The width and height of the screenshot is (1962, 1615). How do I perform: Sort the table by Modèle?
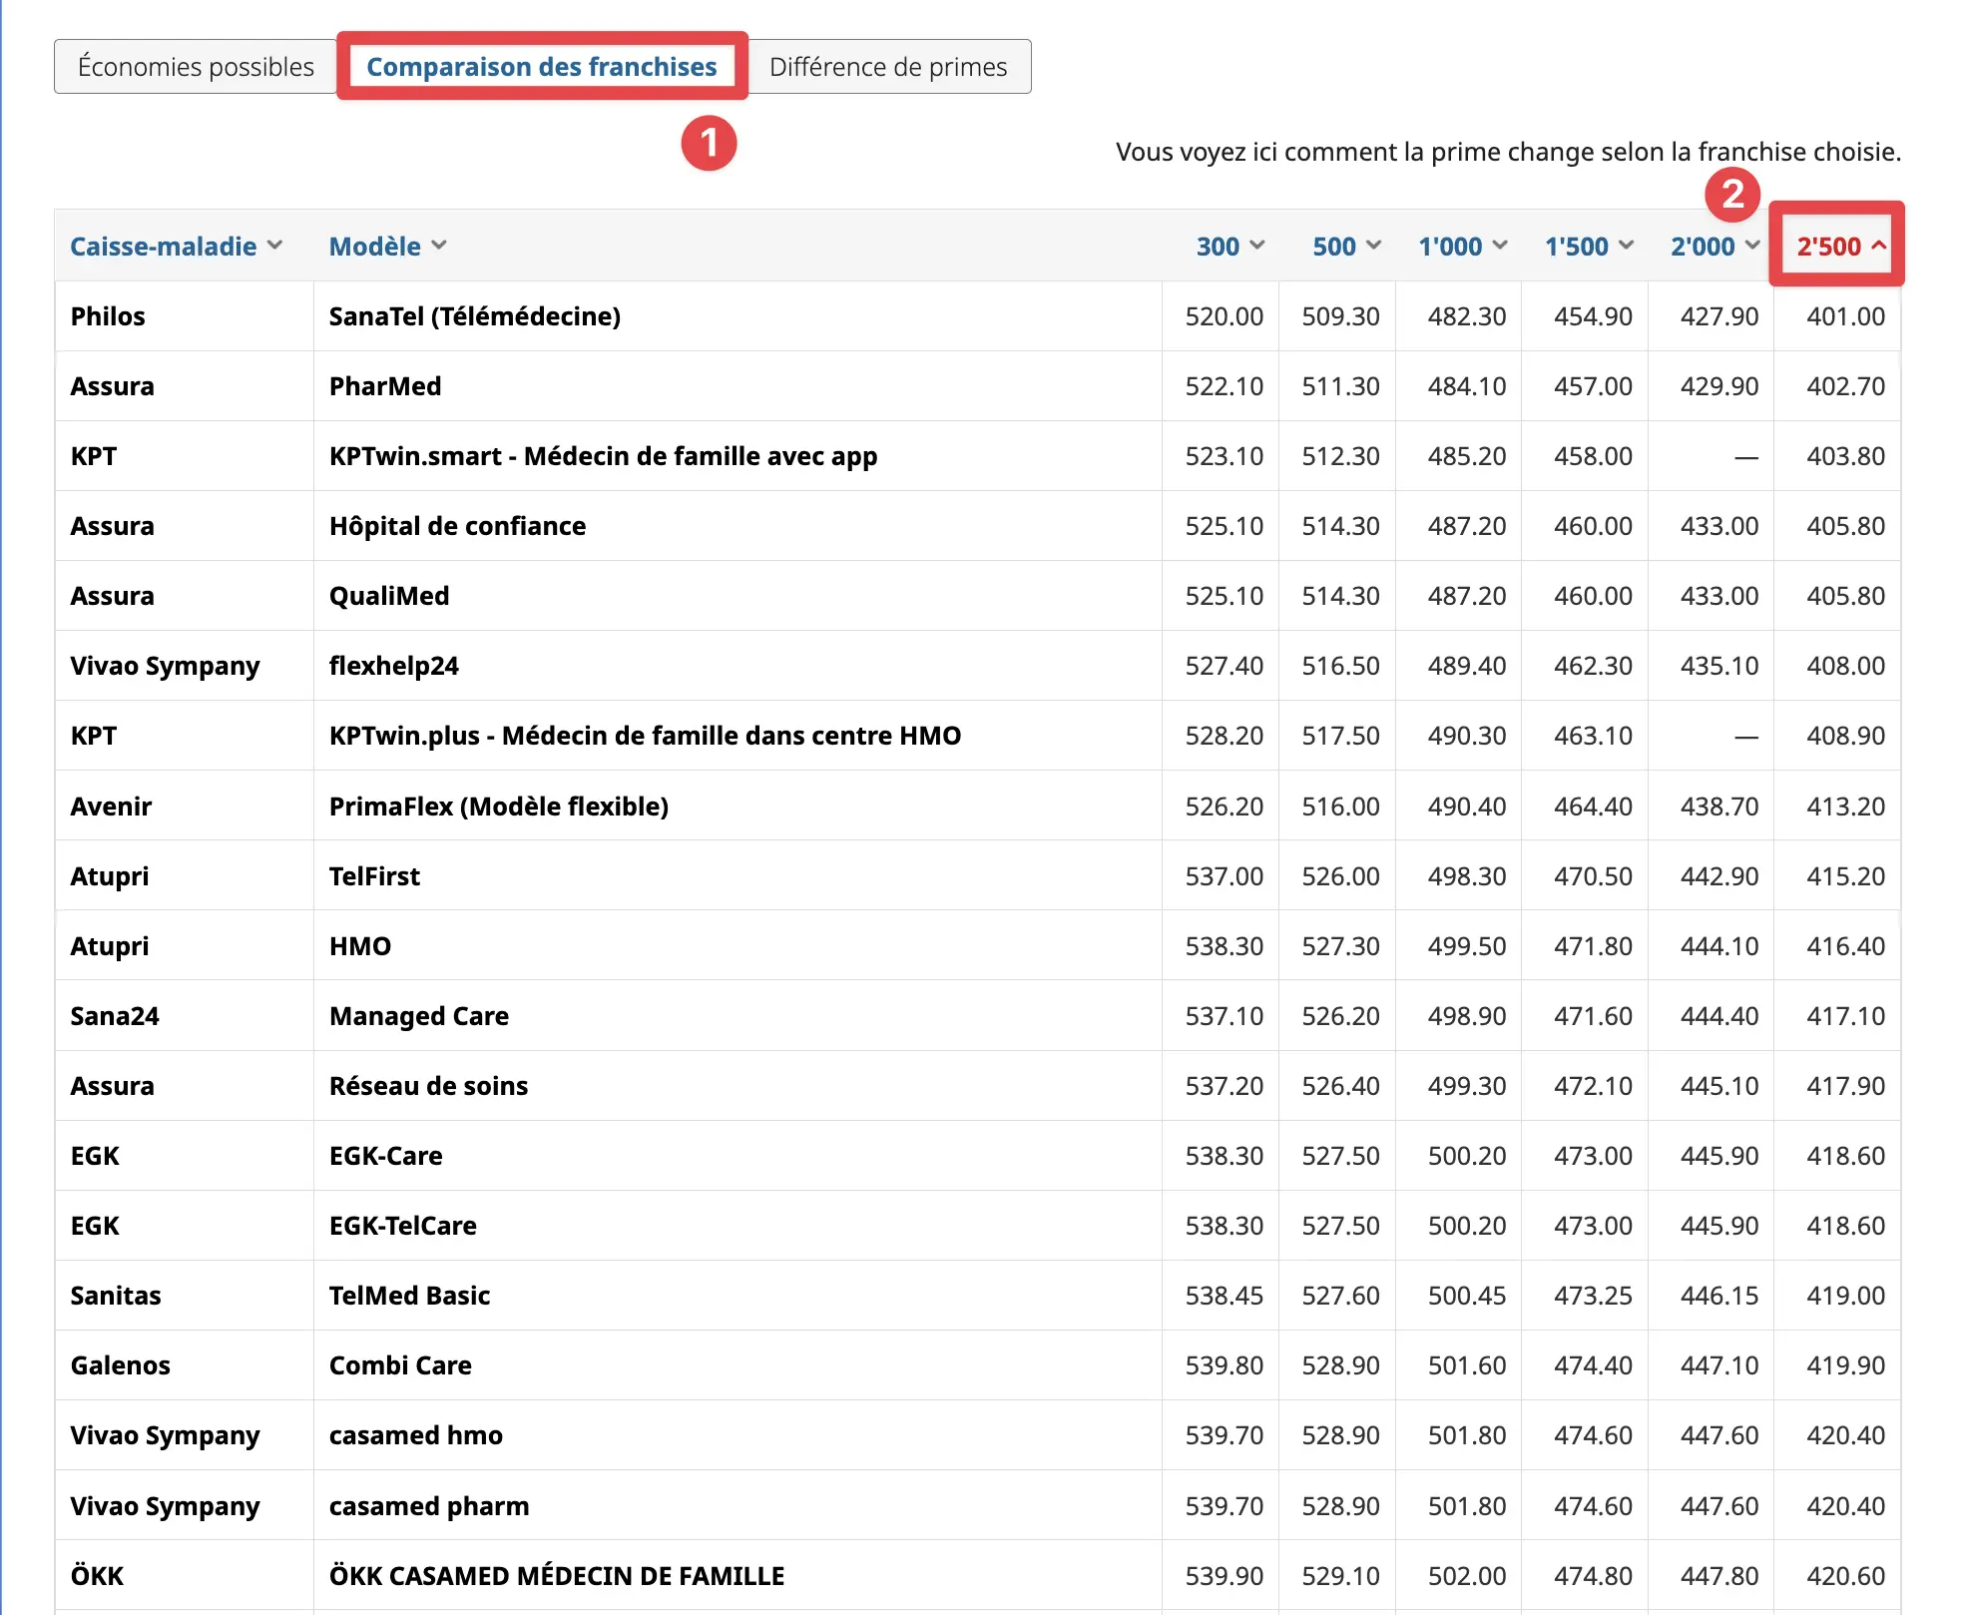click(388, 247)
